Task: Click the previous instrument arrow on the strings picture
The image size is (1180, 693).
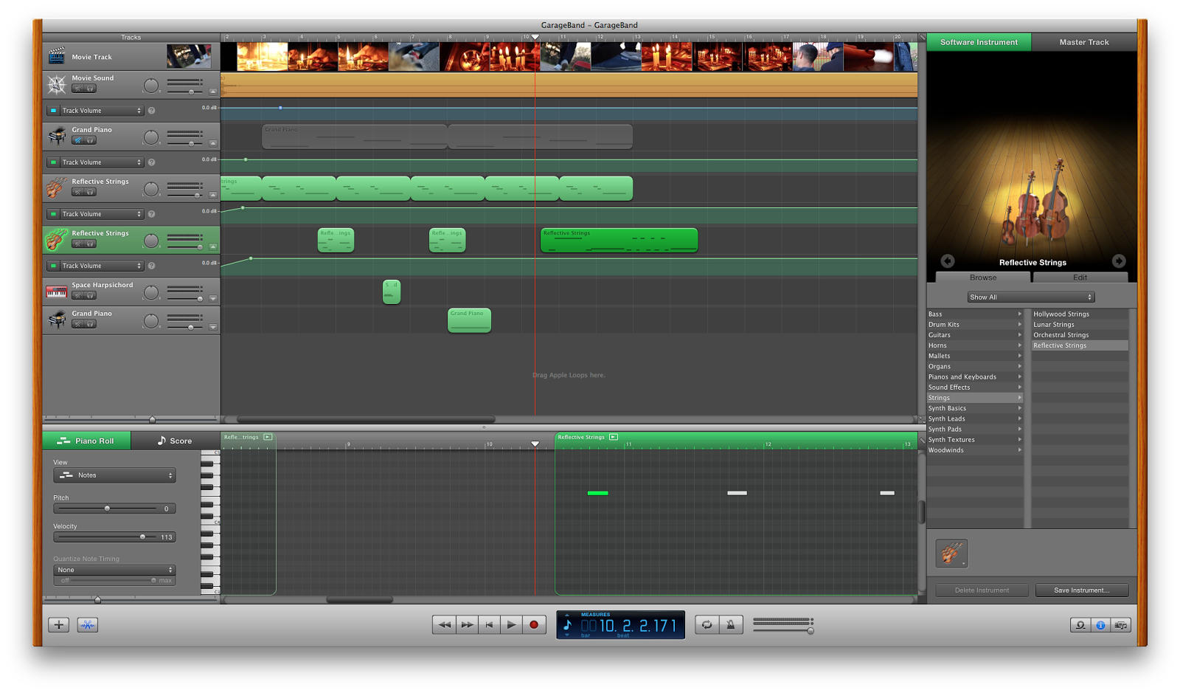Action: coord(948,261)
